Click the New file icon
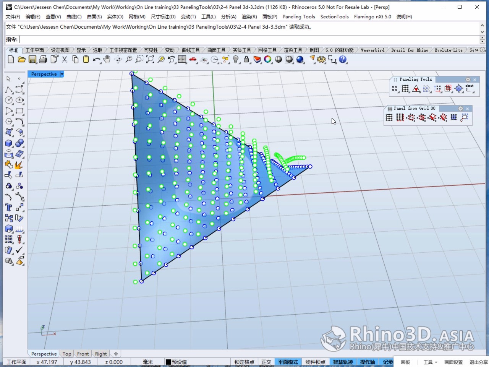This screenshot has height=367, width=489. pyautogui.click(x=11, y=59)
